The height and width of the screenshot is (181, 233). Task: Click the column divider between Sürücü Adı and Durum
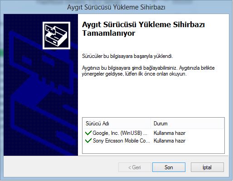pos(151,124)
